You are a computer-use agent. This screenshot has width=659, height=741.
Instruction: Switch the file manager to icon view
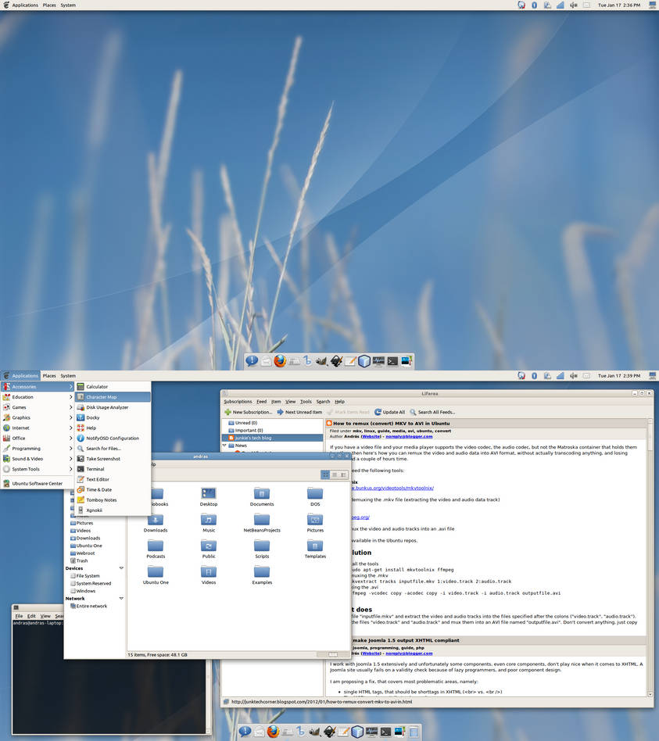325,474
